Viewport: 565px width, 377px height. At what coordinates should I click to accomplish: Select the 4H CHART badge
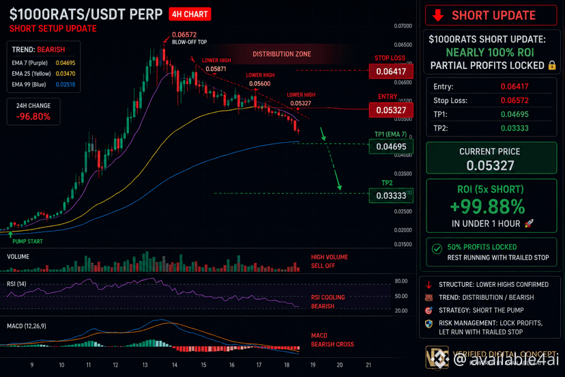click(190, 14)
